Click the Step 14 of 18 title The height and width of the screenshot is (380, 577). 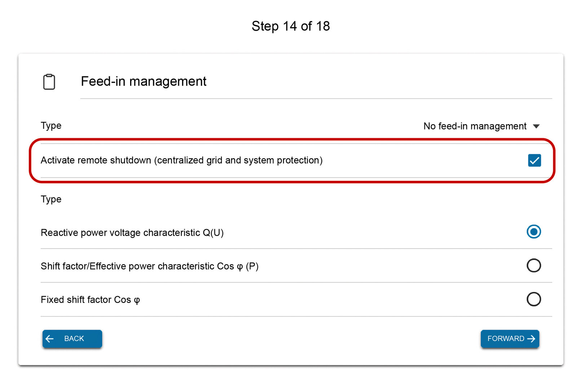(291, 26)
